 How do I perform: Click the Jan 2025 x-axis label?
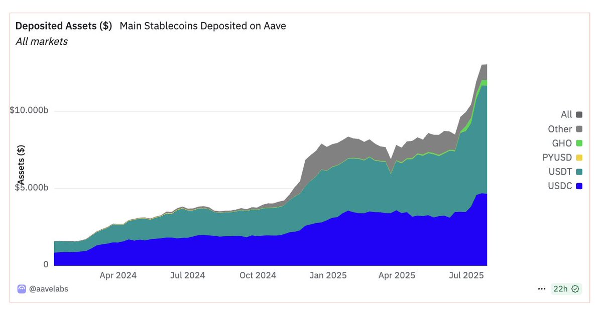[x=328, y=275]
